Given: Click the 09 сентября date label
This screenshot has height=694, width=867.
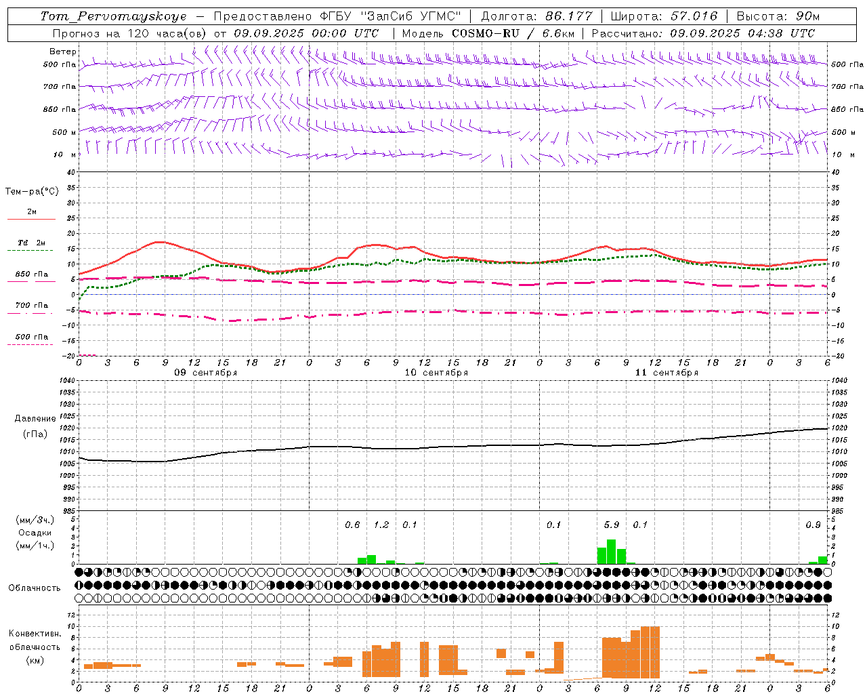Looking at the screenshot, I should click(x=206, y=373).
